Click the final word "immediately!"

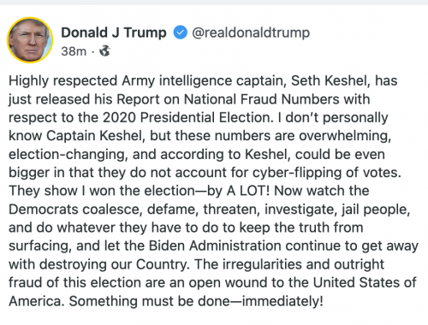click(282, 301)
